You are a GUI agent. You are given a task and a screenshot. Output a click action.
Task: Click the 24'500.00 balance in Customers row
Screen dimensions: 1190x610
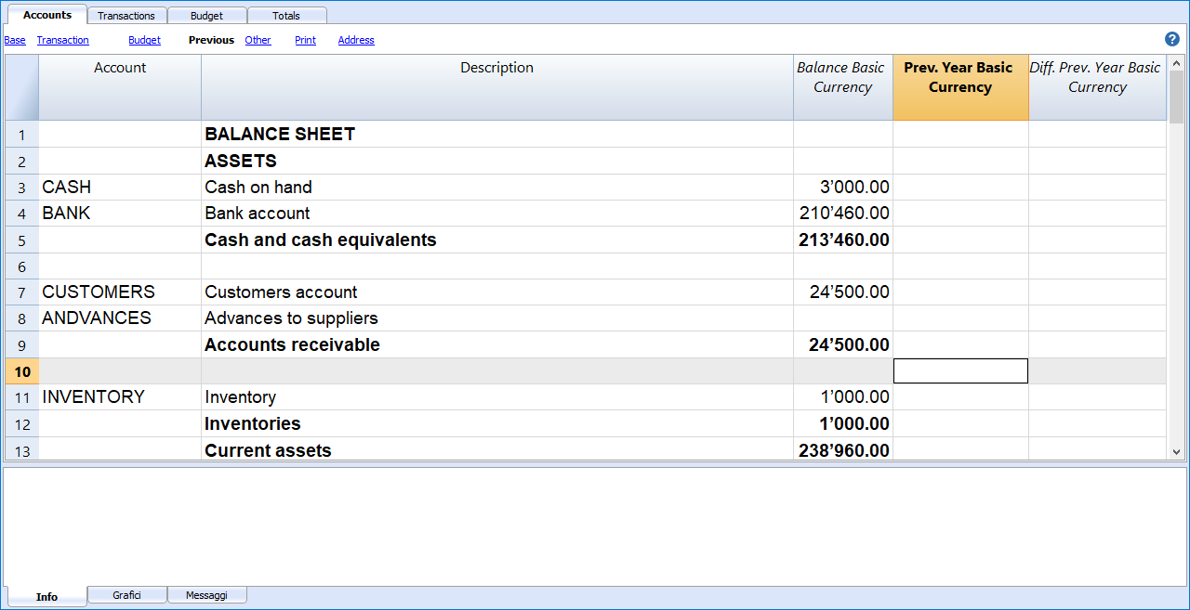pyautogui.click(x=843, y=292)
